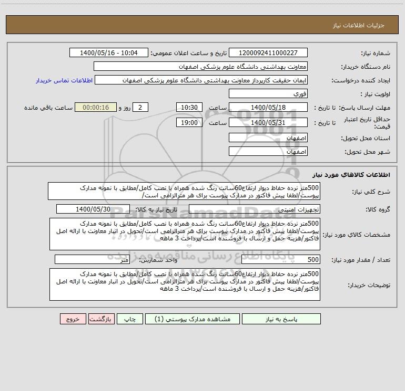Click the delivery province field اصفهان

(x=268, y=138)
